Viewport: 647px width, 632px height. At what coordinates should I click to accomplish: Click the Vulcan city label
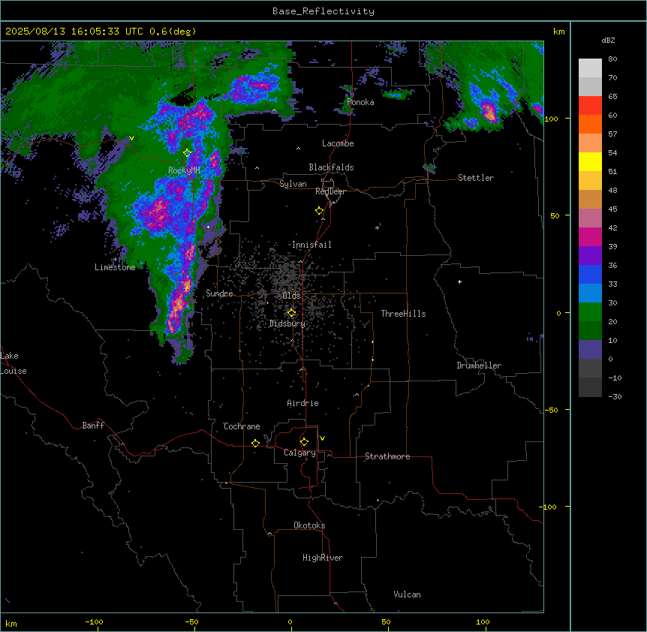(408, 594)
